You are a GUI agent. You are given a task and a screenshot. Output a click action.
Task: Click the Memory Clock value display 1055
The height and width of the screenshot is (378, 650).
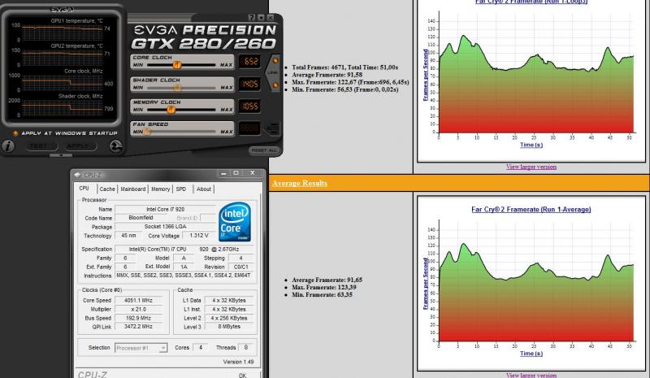[250, 106]
